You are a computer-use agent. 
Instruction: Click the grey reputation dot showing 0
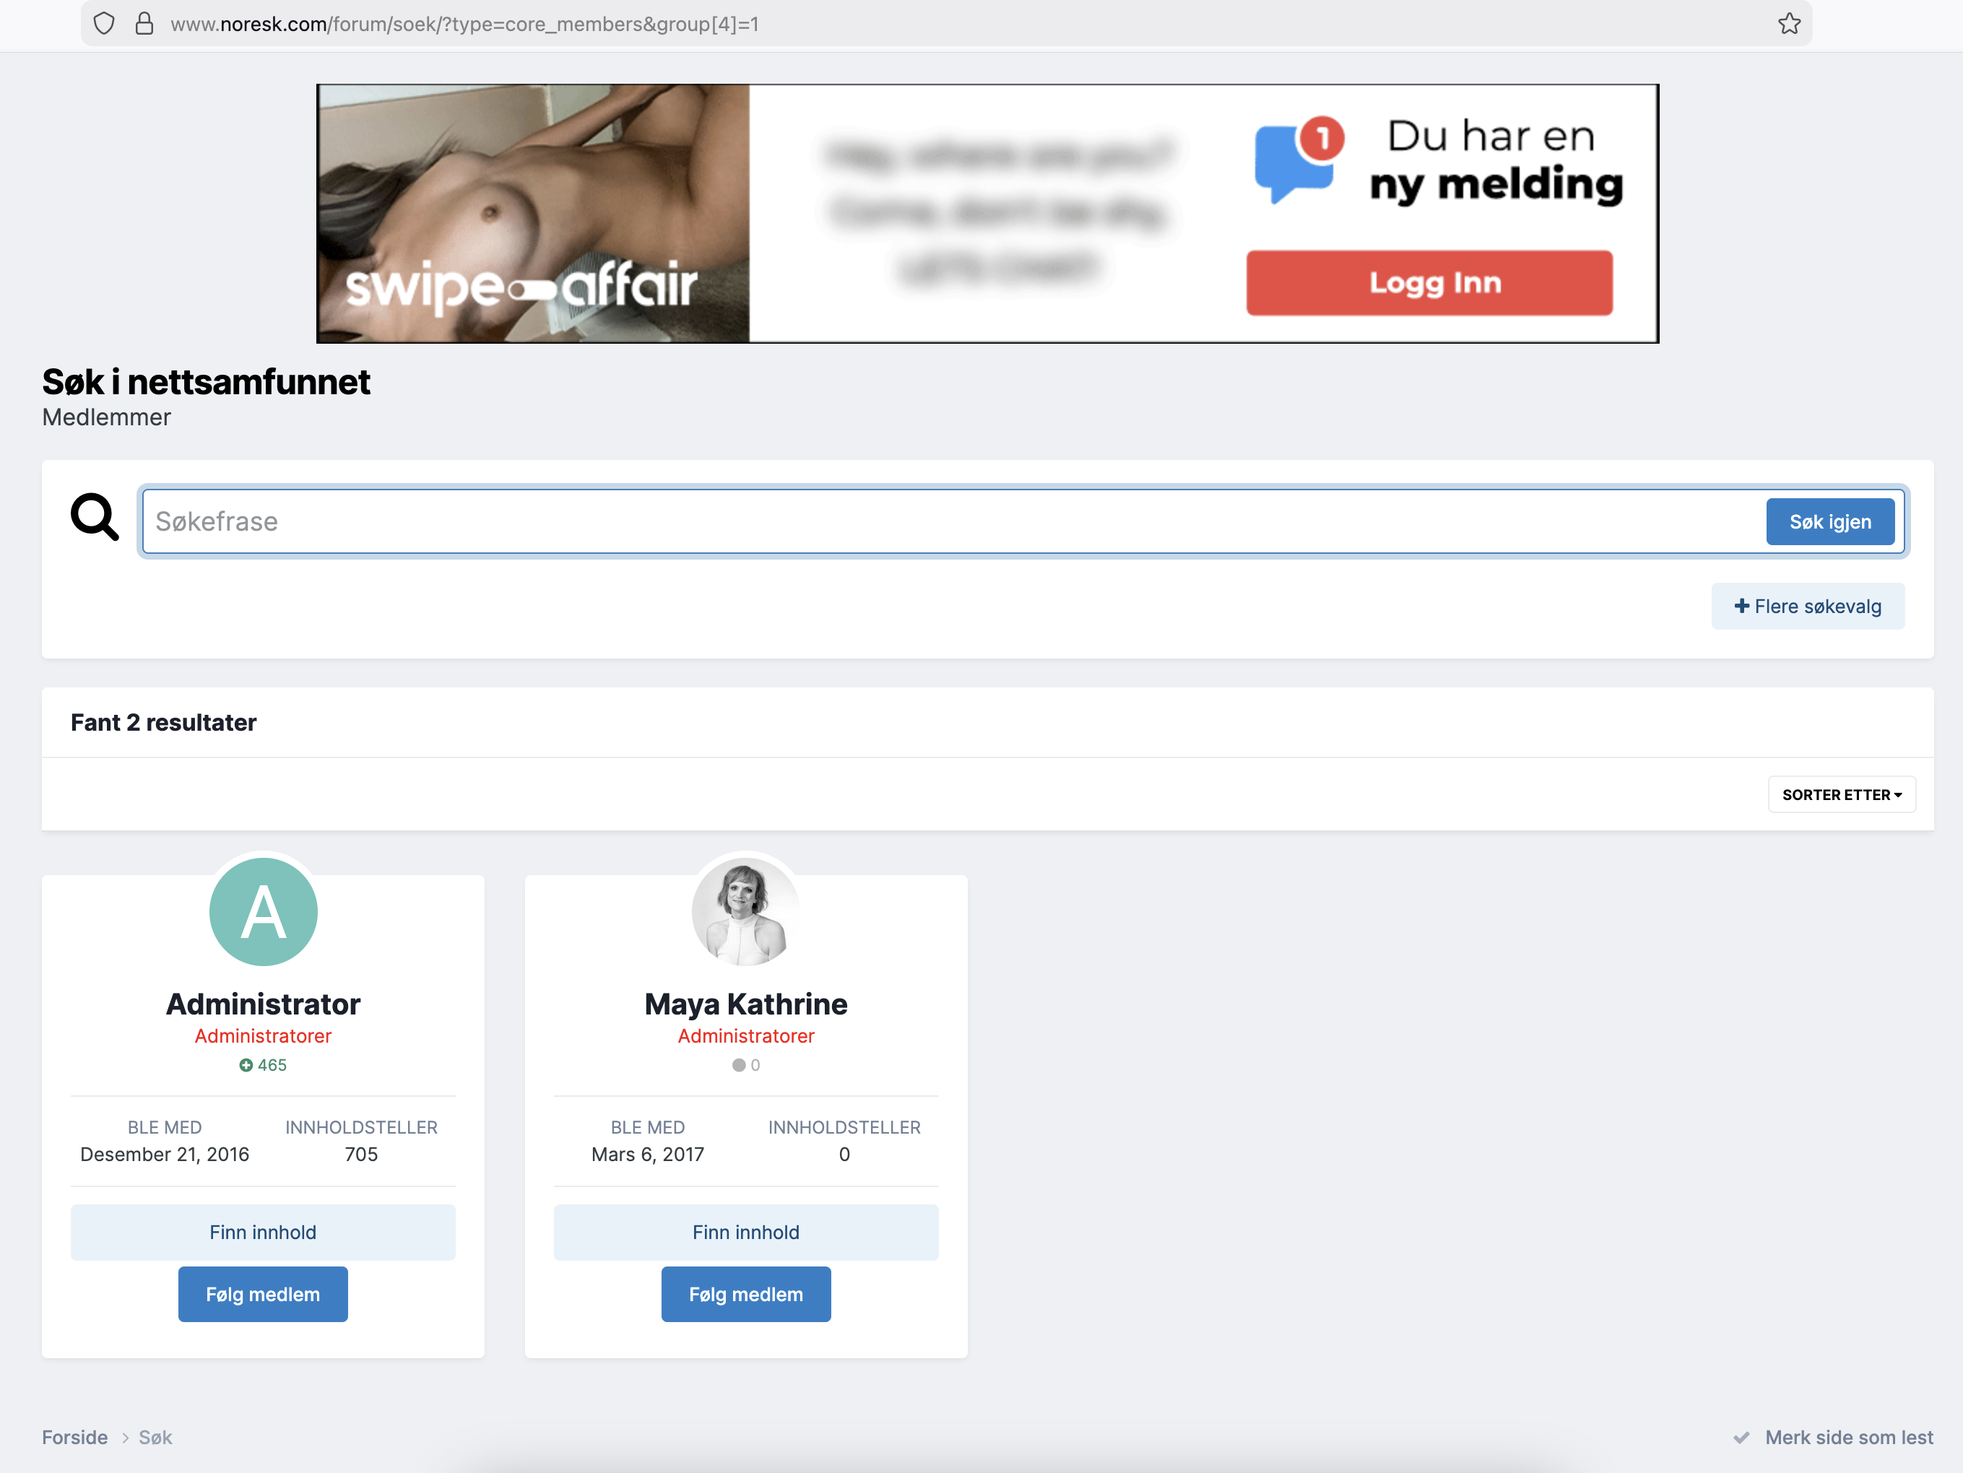(x=738, y=1065)
